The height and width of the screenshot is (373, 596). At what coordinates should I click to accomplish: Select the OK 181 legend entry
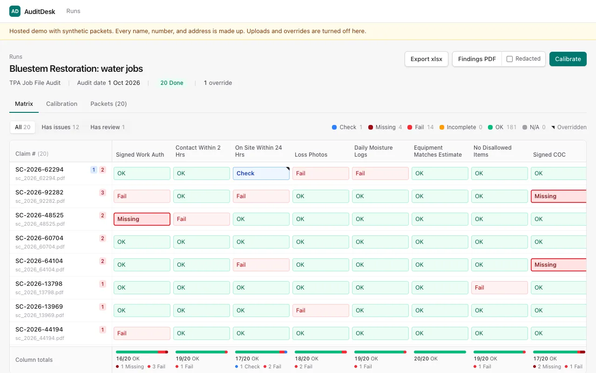tap(502, 127)
